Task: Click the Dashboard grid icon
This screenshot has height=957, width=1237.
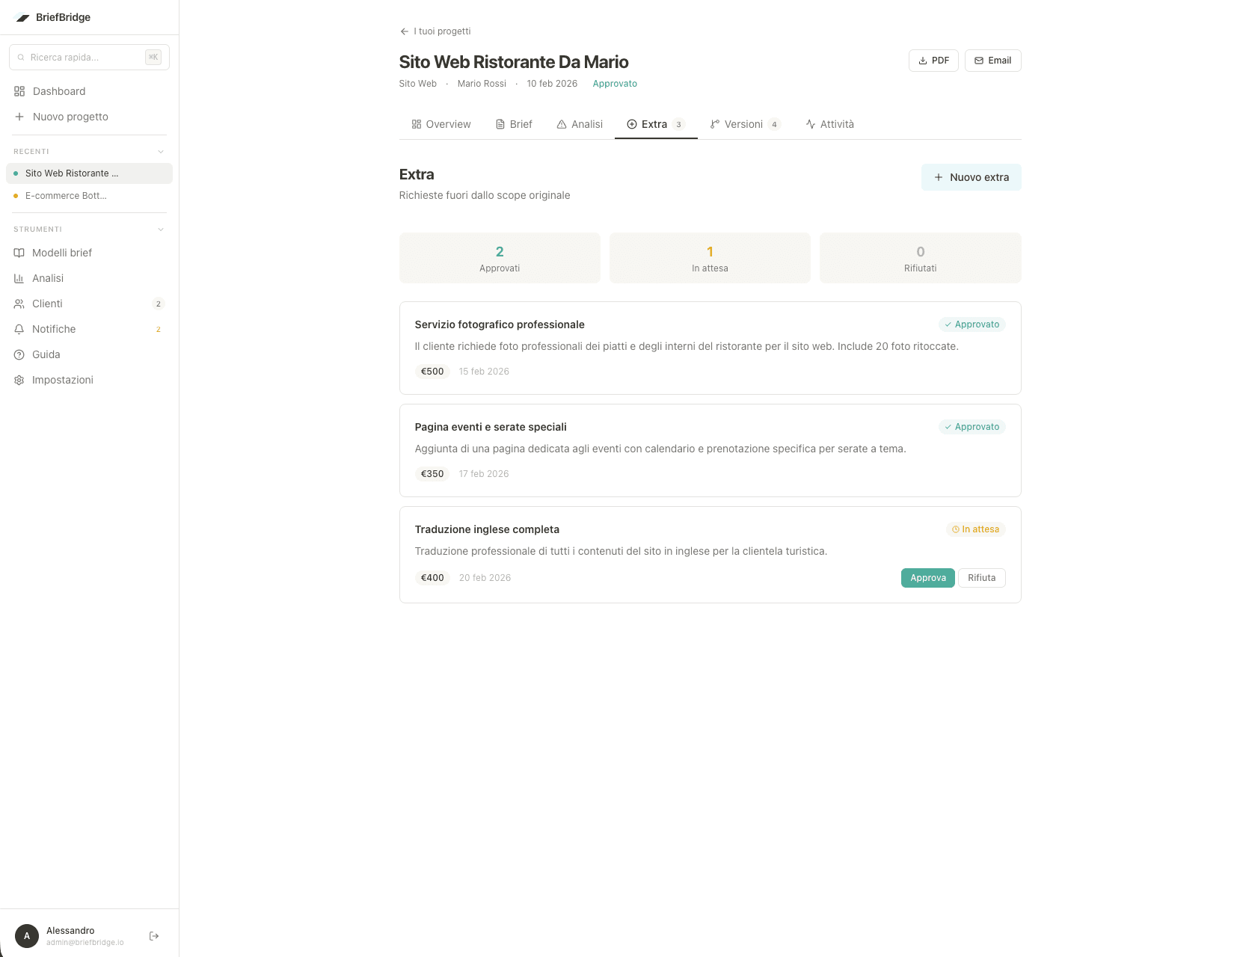Action: tap(19, 90)
